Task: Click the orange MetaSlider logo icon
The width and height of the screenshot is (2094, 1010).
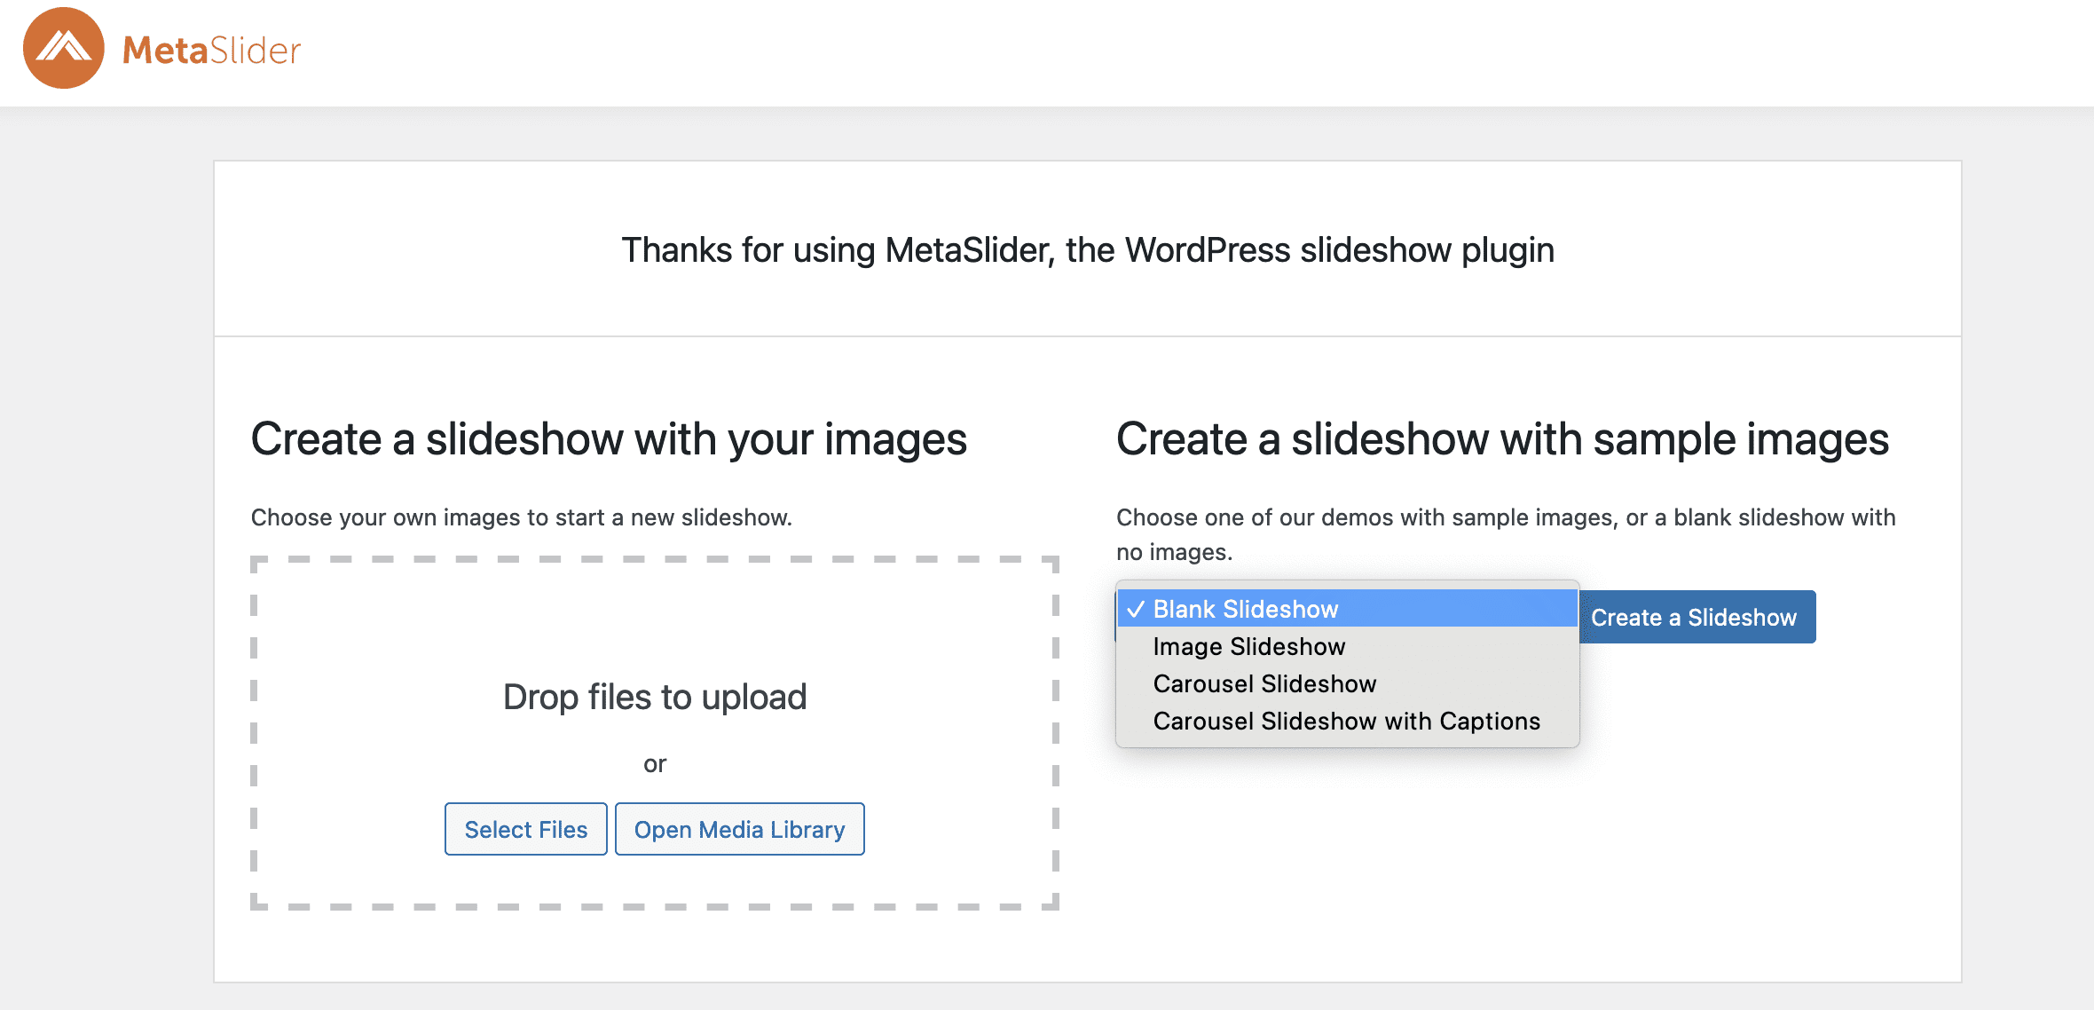Action: [x=63, y=48]
